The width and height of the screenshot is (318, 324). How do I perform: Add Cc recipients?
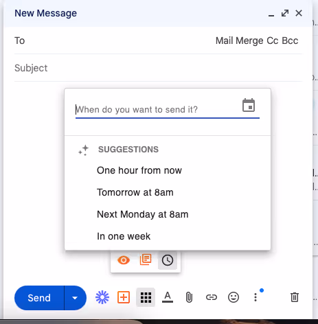pos(273,40)
